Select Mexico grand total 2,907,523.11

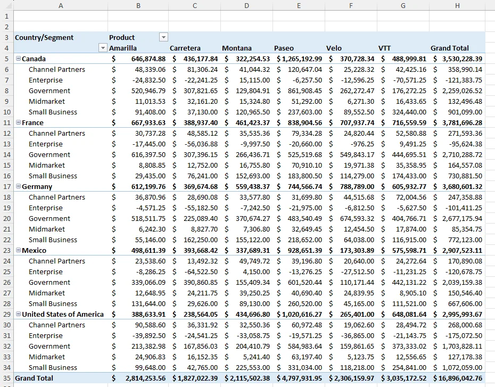coord(457,250)
